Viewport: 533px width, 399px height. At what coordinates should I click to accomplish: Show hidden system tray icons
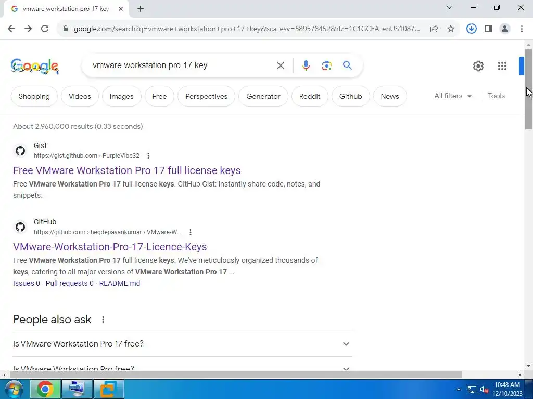459,389
